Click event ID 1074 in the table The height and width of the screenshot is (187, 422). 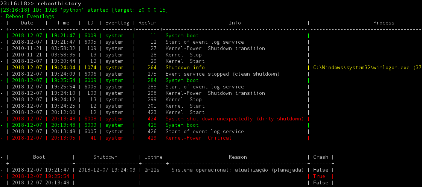(x=90, y=67)
